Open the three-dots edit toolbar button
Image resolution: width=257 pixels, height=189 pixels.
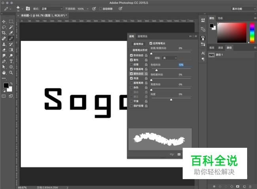pos(4,78)
